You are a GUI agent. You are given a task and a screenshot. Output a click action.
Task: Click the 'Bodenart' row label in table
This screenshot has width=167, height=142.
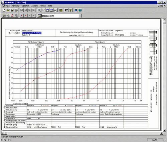pyautogui.click(x=10, y=112)
